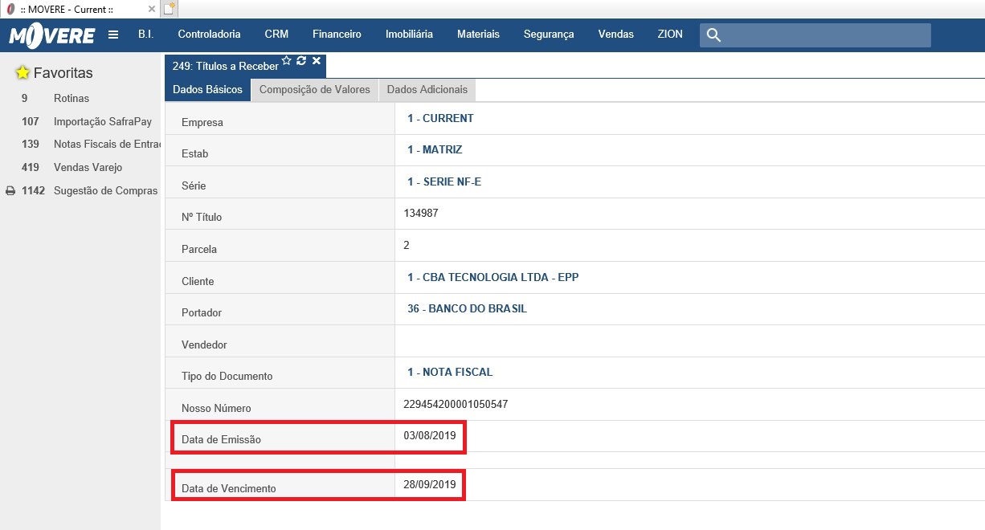
Task: Click the MOVERE logo
Action: coord(51,35)
